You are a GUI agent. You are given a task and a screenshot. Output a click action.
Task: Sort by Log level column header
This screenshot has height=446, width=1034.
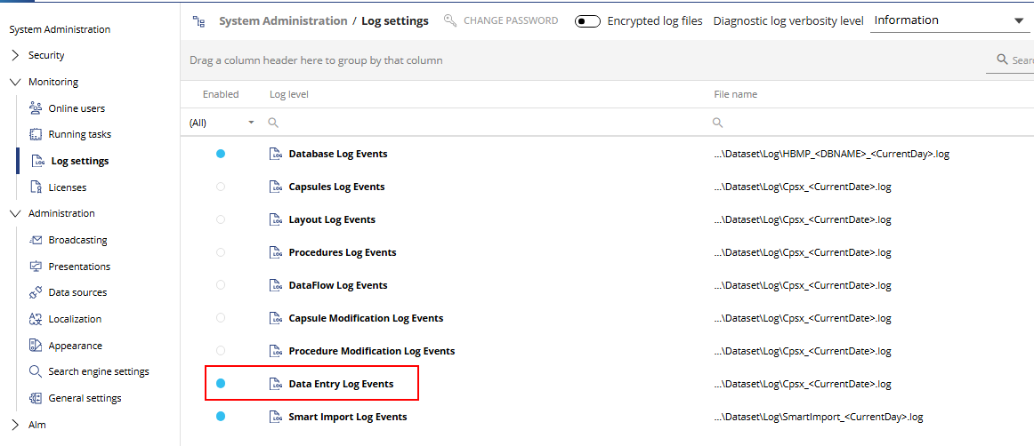point(289,94)
